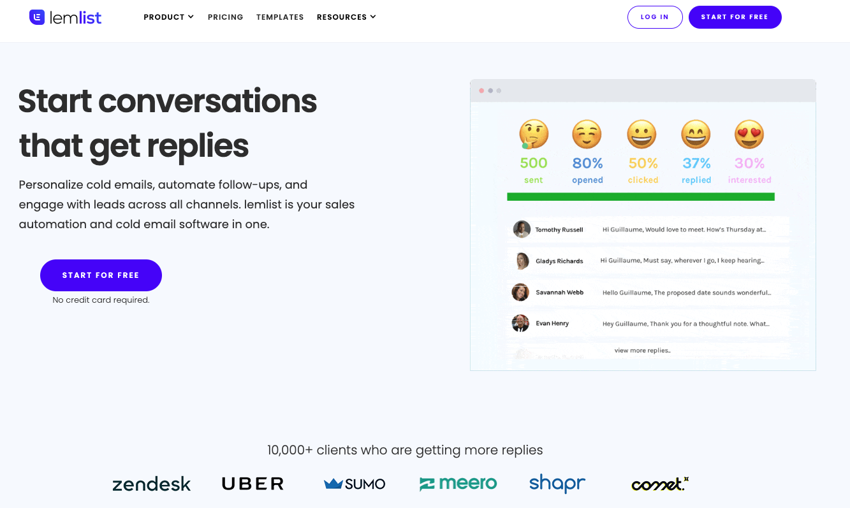Click the laughing emoji above replied
Image resolution: width=850 pixels, height=508 pixels.
696,134
